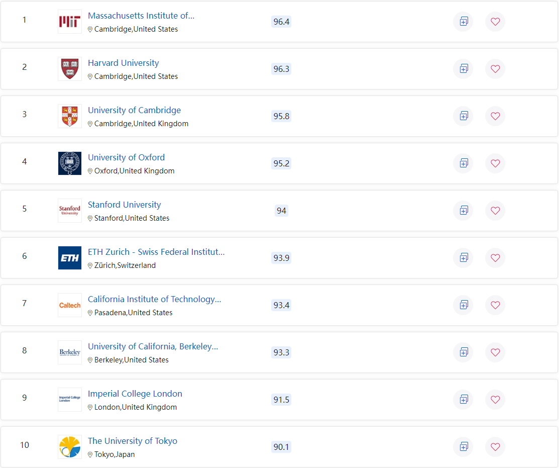Image resolution: width=559 pixels, height=468 pixels.
Task: Open the Massachusetts Institute of Technology link
Action: point(141,16)
